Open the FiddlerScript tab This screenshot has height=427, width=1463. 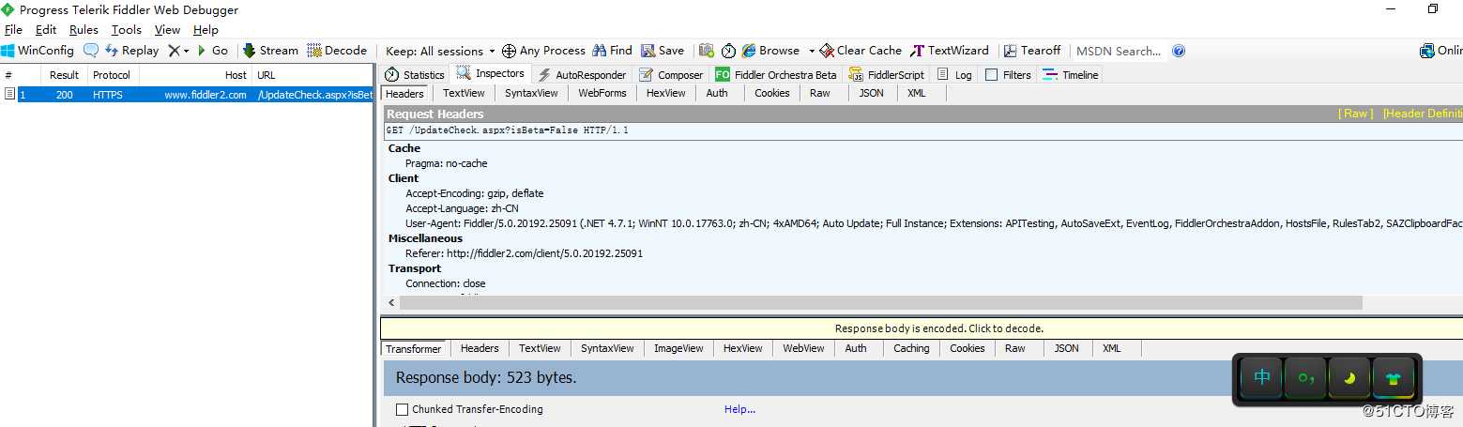tap(887, 75)
